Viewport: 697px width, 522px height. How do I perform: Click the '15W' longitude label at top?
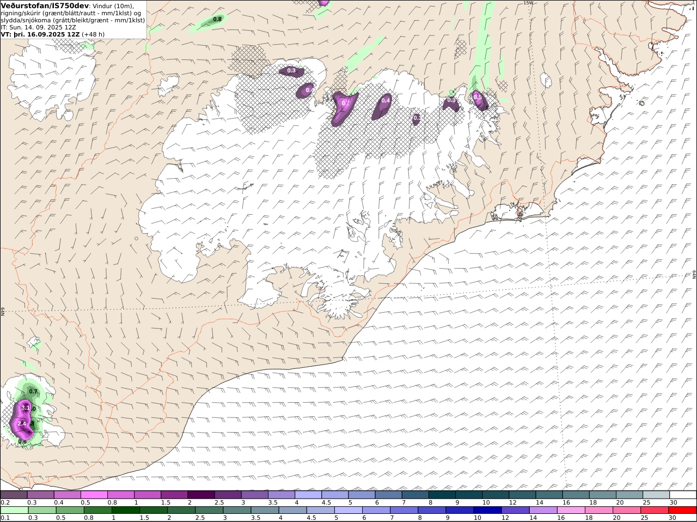coord(528,3)
